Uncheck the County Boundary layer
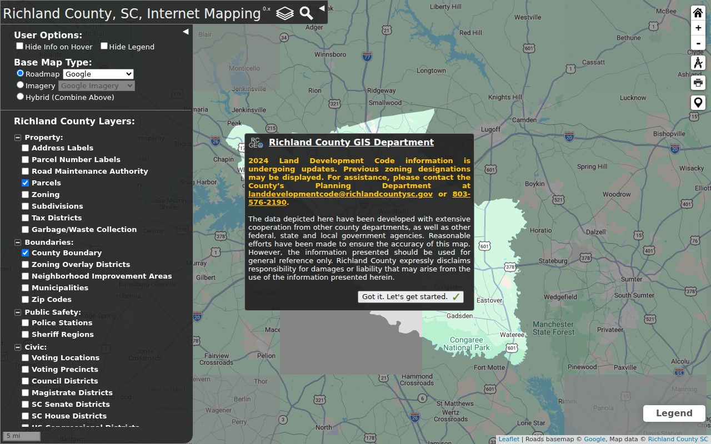 (25, 253)
